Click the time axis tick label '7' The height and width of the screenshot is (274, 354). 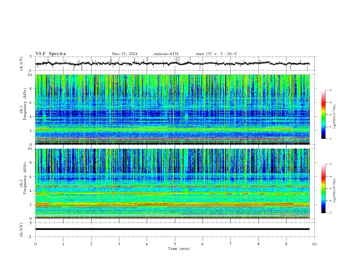click(231, 244)
